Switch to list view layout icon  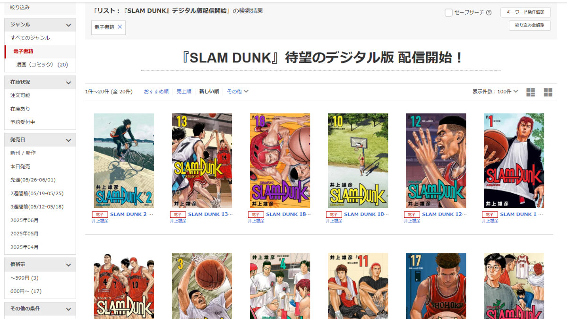pos(531,92)
